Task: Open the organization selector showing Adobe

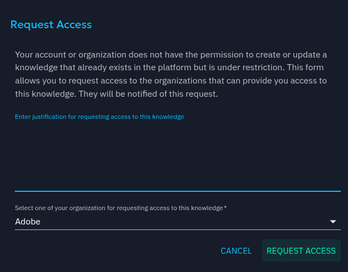Action: (171, 222)
